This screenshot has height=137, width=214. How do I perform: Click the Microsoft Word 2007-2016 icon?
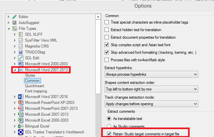[21, 97]
